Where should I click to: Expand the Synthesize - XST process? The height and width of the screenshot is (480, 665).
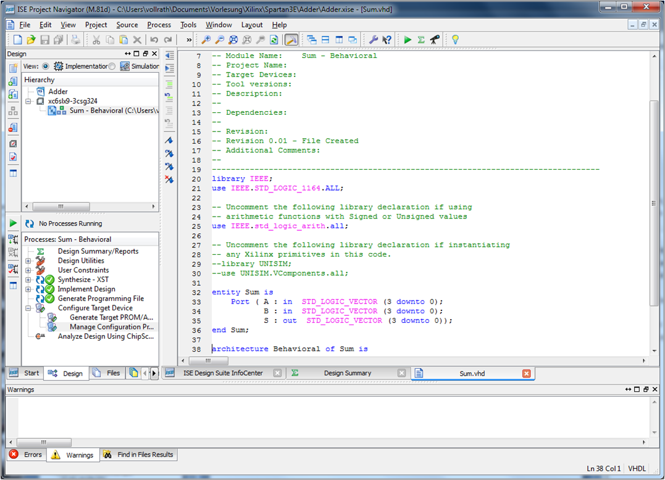tap(28, 279)
